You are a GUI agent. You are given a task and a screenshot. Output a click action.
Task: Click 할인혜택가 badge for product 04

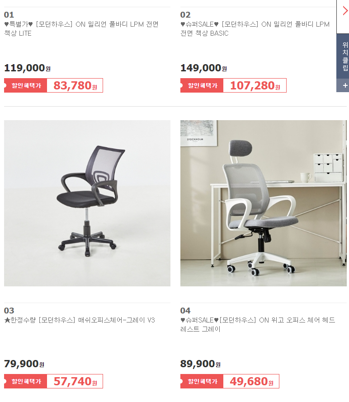click(x=202, y=381)
